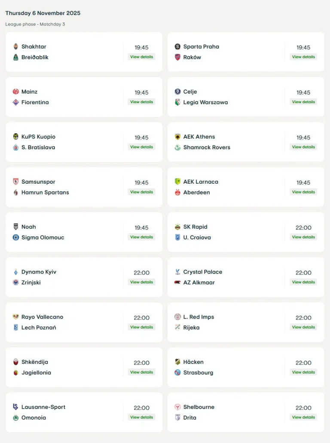330x443 pixels.
Task: Click the Shamrock Rovers team name
Action: click(x=207, y=147)
